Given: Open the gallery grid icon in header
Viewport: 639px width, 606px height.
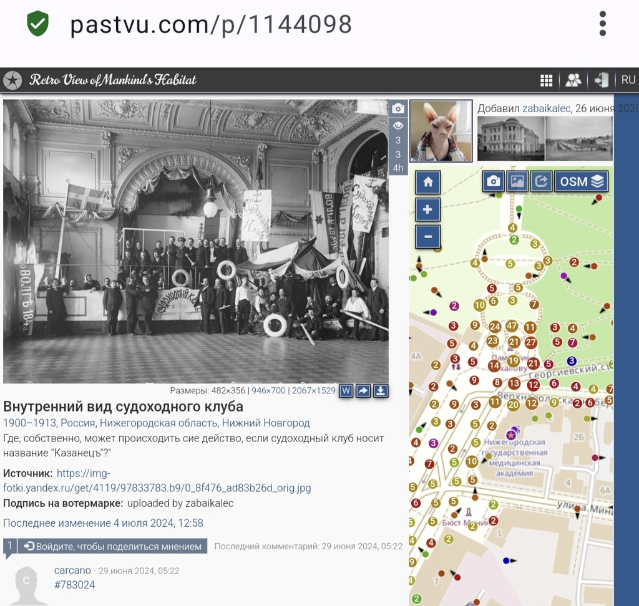Looking at the screenshot, I should [x=546, y=80].
